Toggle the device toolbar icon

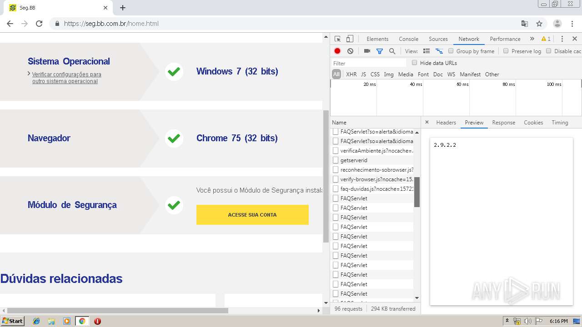pyautogui.click(x=350, y=39)
